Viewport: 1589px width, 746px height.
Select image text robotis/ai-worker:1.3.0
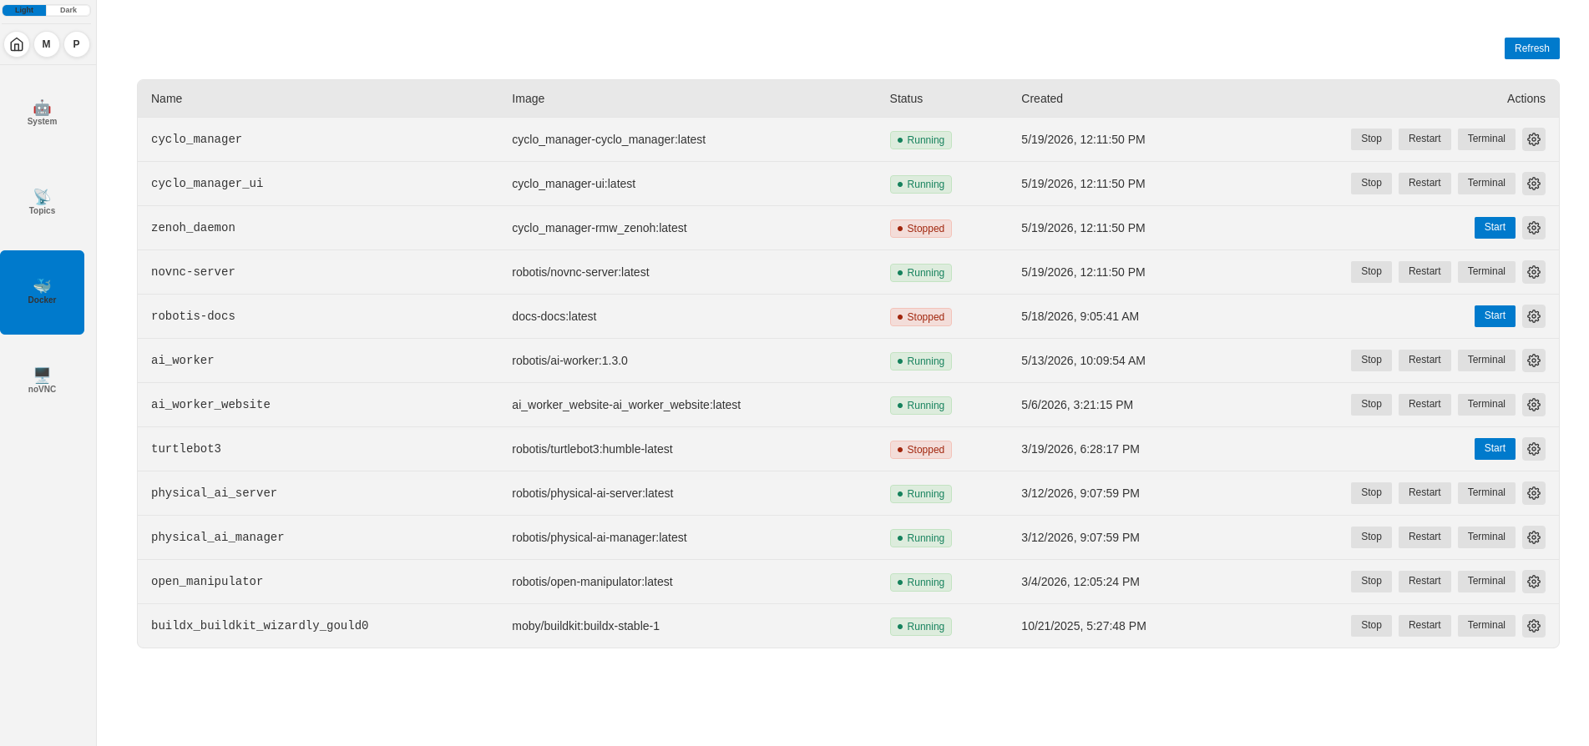coord(569,360)
